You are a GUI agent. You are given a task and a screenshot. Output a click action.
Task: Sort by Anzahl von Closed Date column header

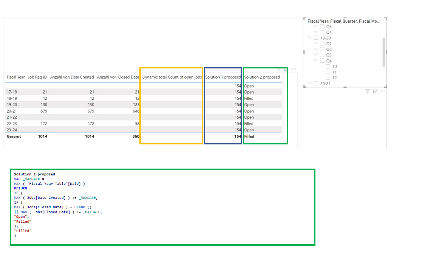click(x=118, y=77)
